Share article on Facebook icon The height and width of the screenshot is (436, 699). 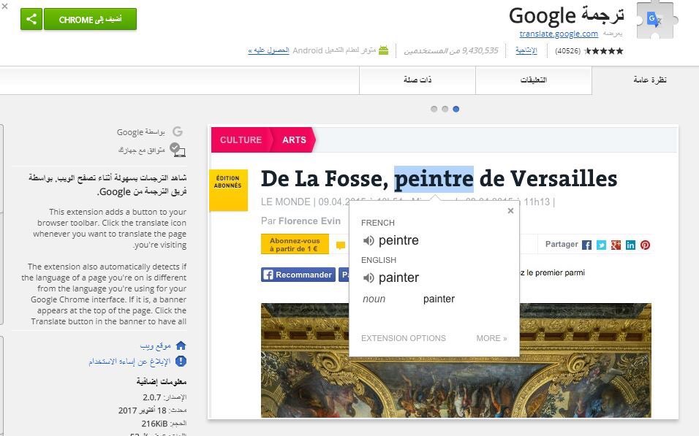(586, 245)
